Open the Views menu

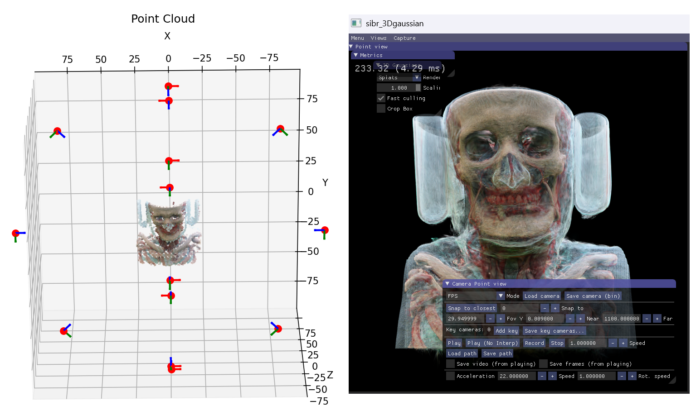pos(378,38)
